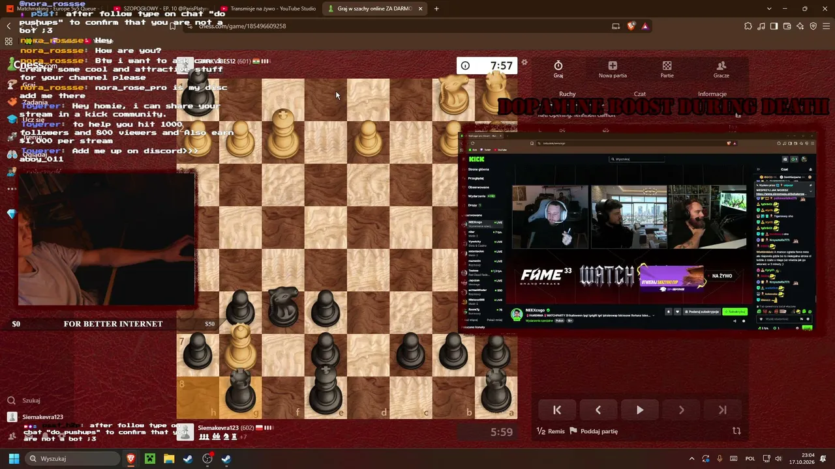Open the Brave Wallet icon

(787, 26)
